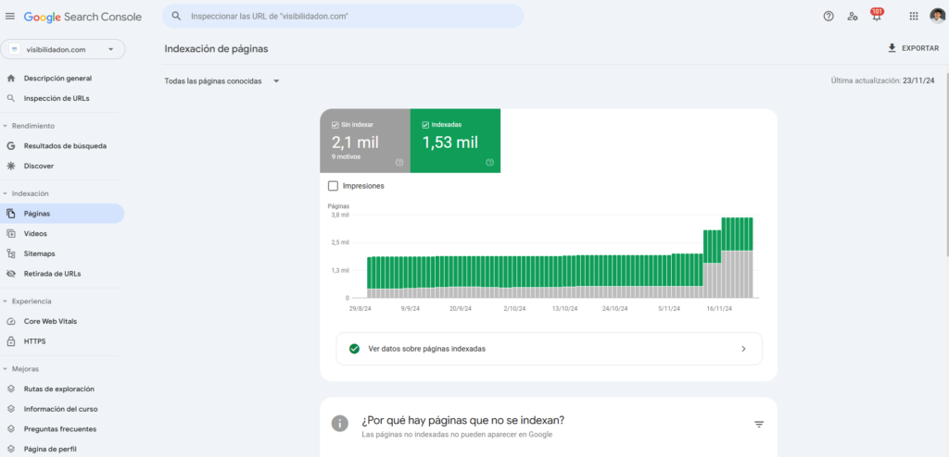Open the hamburger main menu
The image size is (949, 457).
click(10, 17)
